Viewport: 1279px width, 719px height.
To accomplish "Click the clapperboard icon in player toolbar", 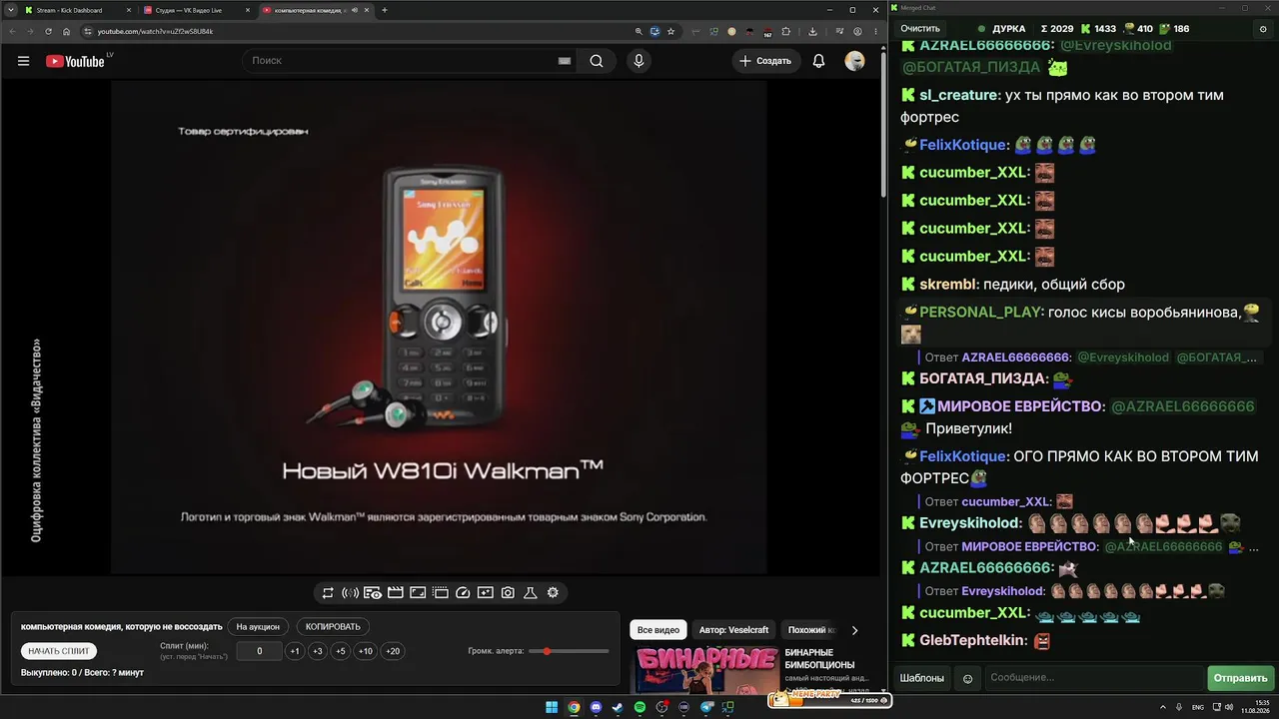I will tap(395, 593).
